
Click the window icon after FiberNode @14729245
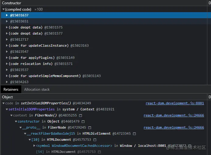90,128
